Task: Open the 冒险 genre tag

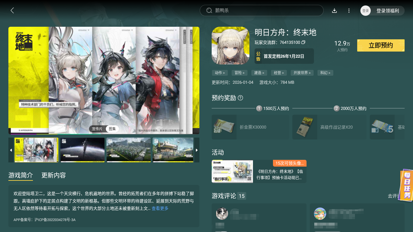Action: point(239,73)
